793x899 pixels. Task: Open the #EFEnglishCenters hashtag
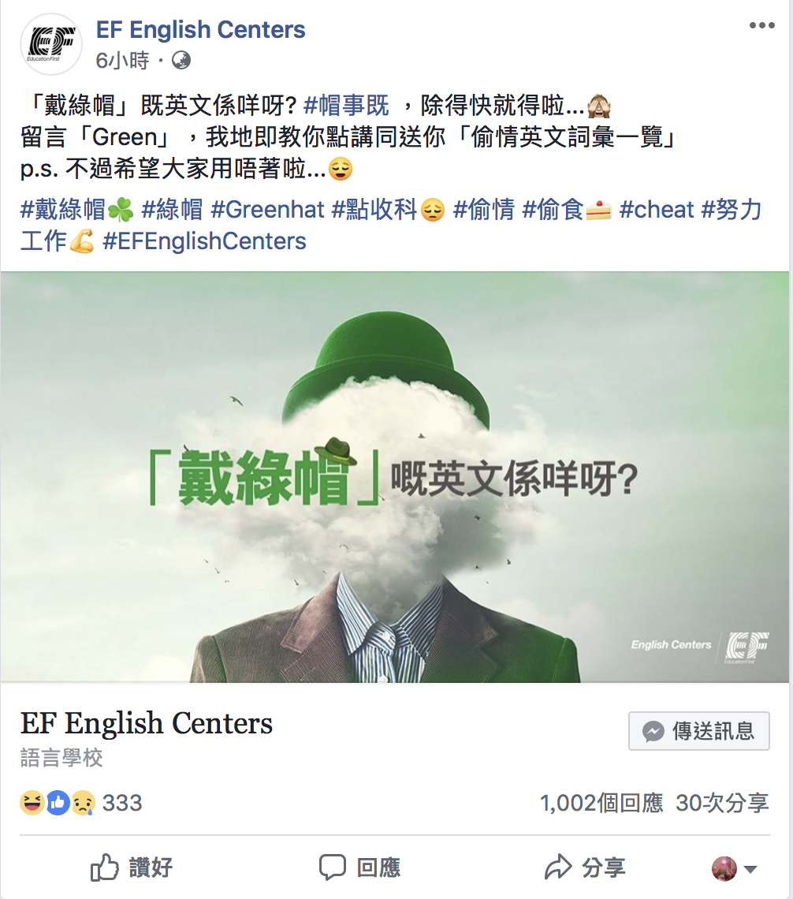[x=204, y=241]
